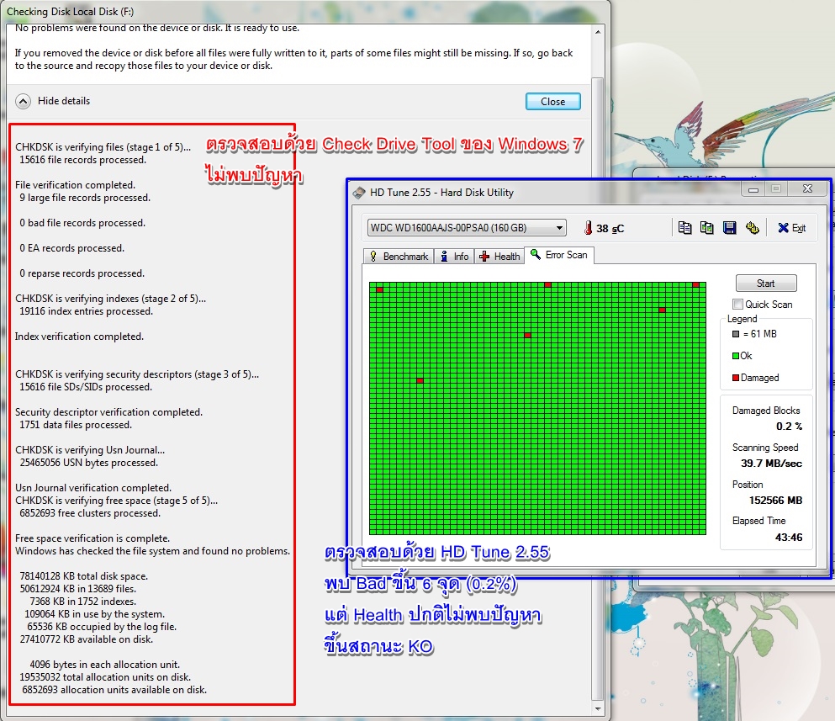835x721 pixels.
Task: Open the WDC WD1600AAJS drive dropdown
Action: (467, 228)
